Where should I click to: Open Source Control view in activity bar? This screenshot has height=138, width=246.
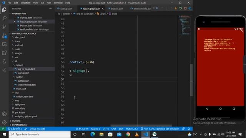coord(4,27)
